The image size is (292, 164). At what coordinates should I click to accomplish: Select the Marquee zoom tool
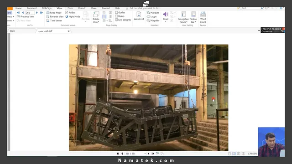coord(153,13)
